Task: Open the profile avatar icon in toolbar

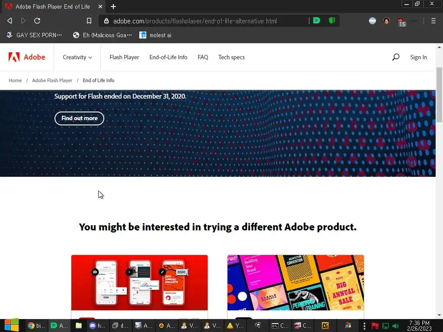Action: 386,21
